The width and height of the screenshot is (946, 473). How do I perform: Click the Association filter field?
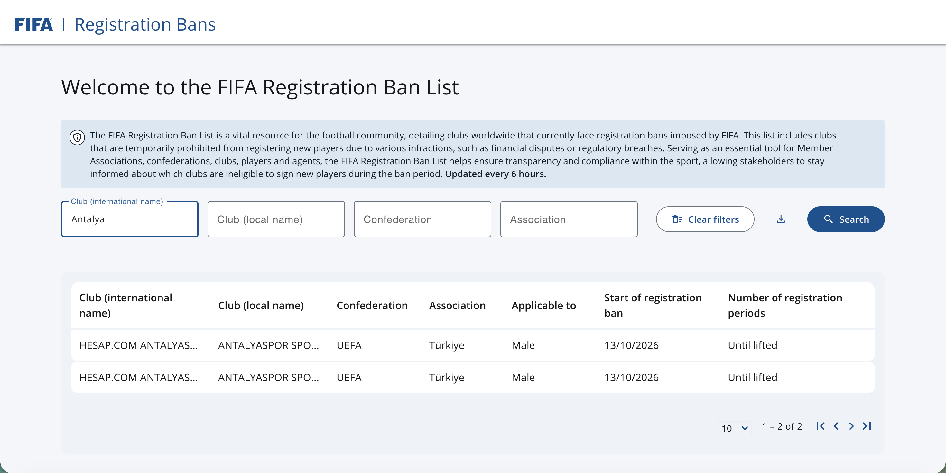(569, 219)
